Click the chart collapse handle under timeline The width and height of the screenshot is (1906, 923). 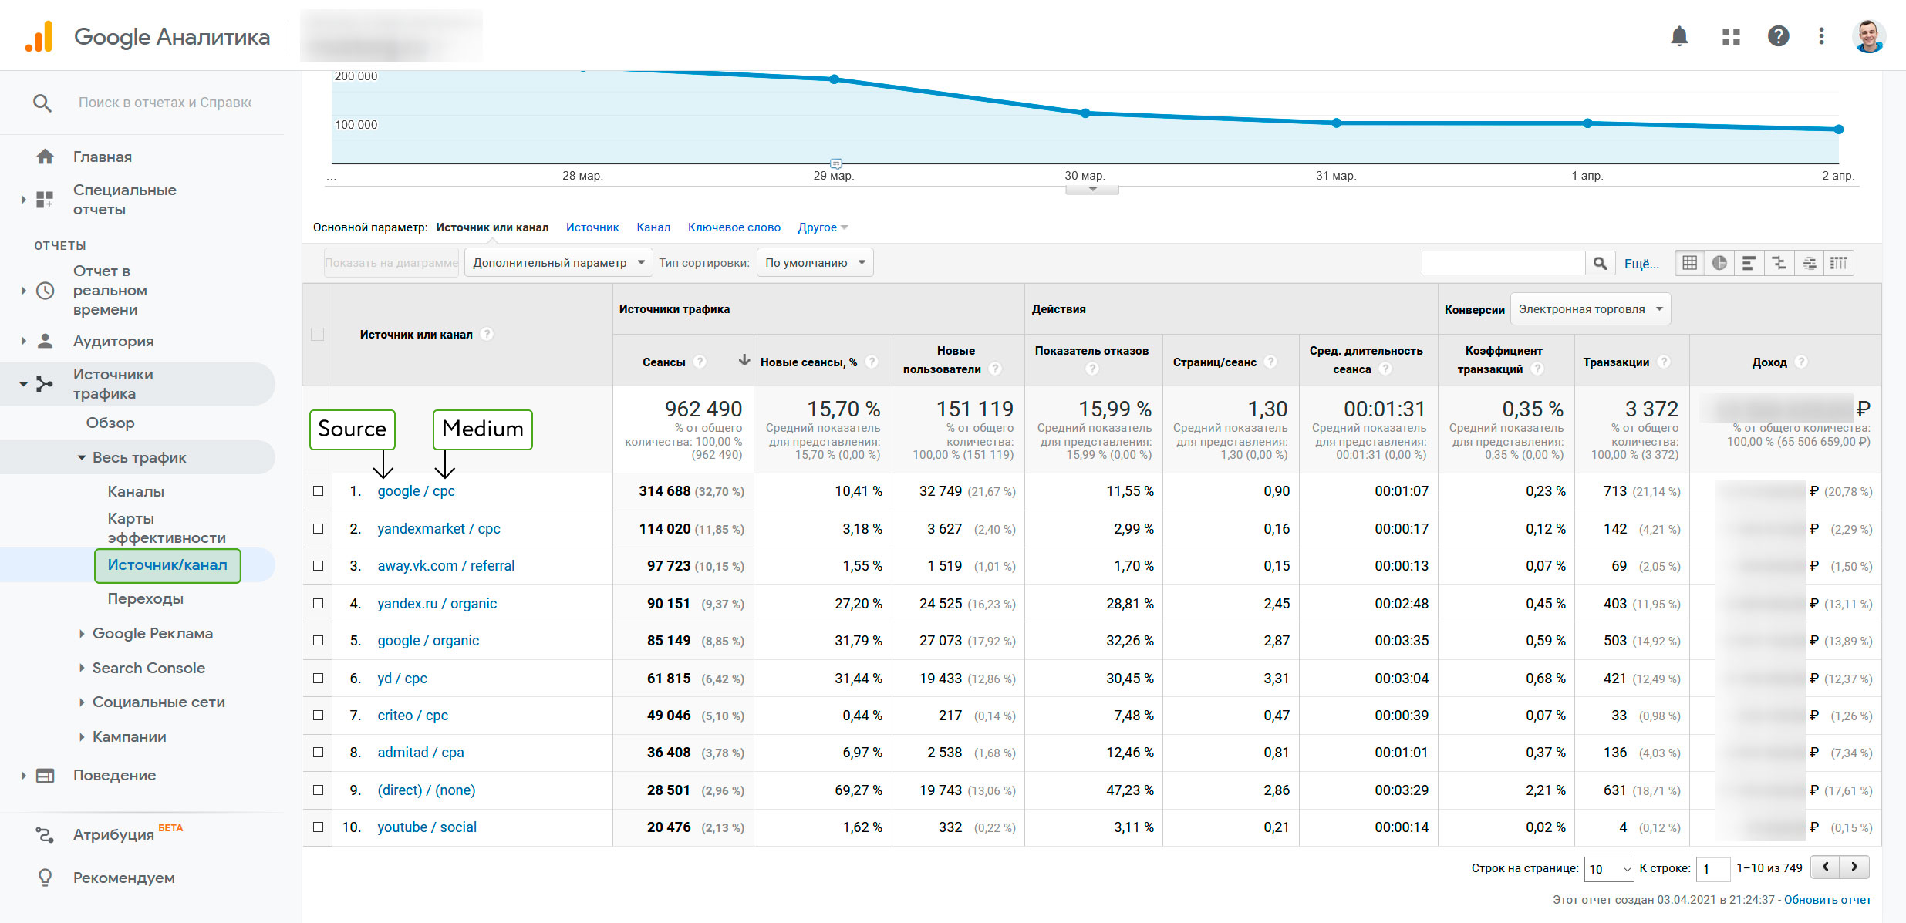(1092, 190)
